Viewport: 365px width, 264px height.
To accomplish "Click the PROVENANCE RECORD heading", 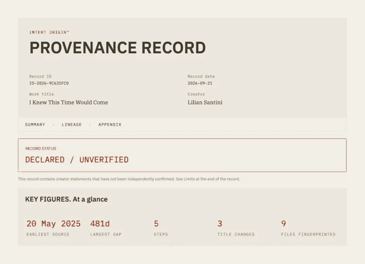I will click(x=117, y=48).
